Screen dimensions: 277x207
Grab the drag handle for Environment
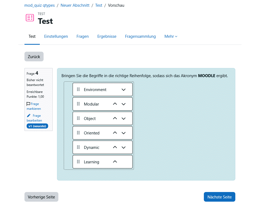click(79, 89)
